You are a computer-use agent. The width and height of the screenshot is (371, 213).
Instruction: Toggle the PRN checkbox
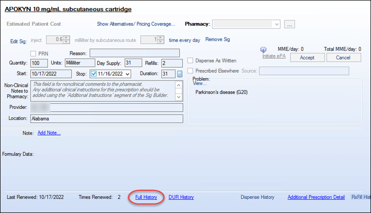pyautogui.click(x=33, y=53)
